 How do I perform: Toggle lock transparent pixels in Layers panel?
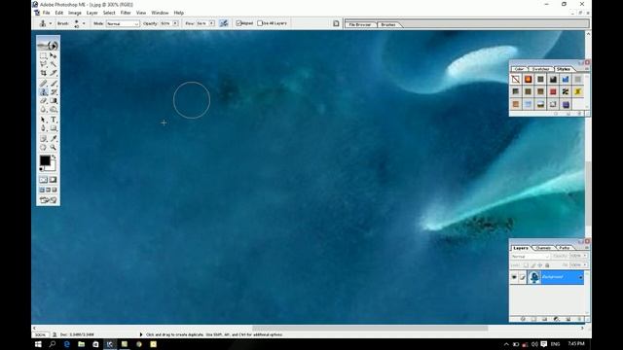526,265
